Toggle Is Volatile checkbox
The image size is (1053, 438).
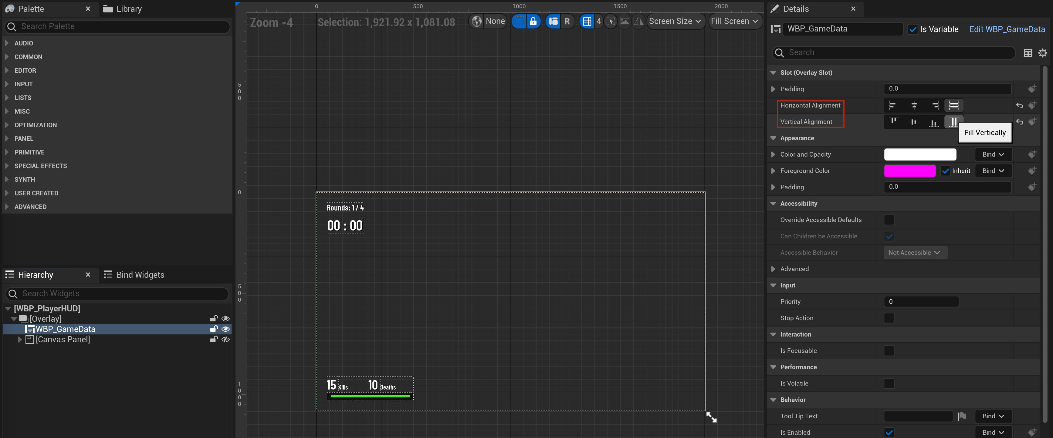pyautogui.click(x=889, y=383)
